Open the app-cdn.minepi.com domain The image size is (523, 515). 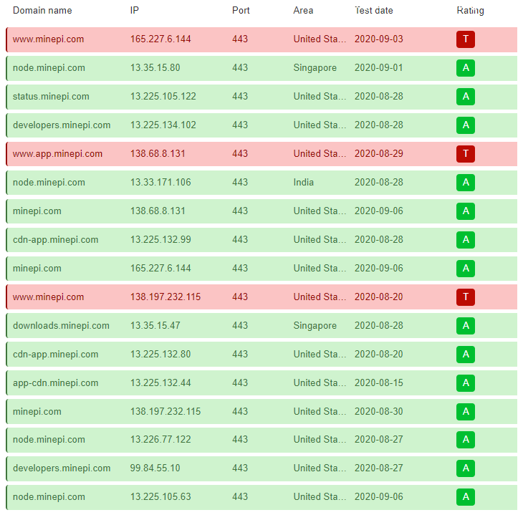tap(56, 383)
